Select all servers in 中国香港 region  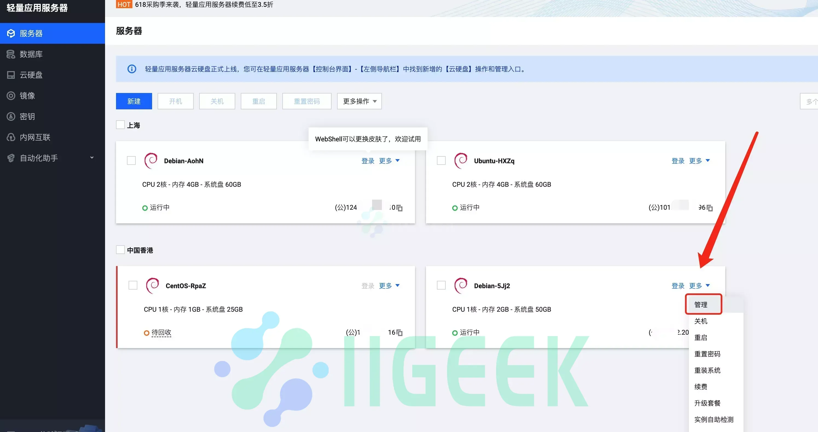[x=120, y=250]
